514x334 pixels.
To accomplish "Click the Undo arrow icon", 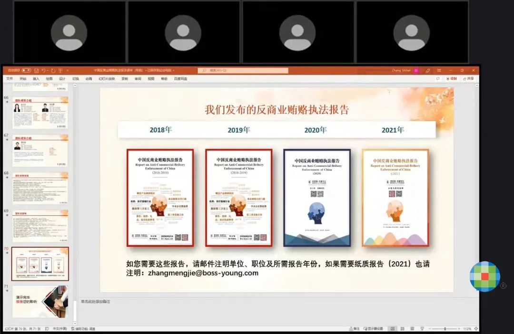I will point(43,70).
